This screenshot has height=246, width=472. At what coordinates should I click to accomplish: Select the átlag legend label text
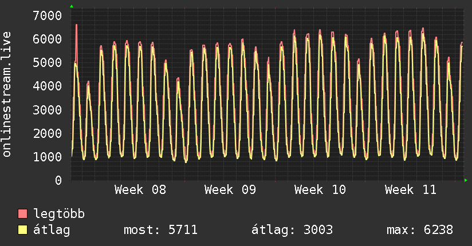point(52,231)
